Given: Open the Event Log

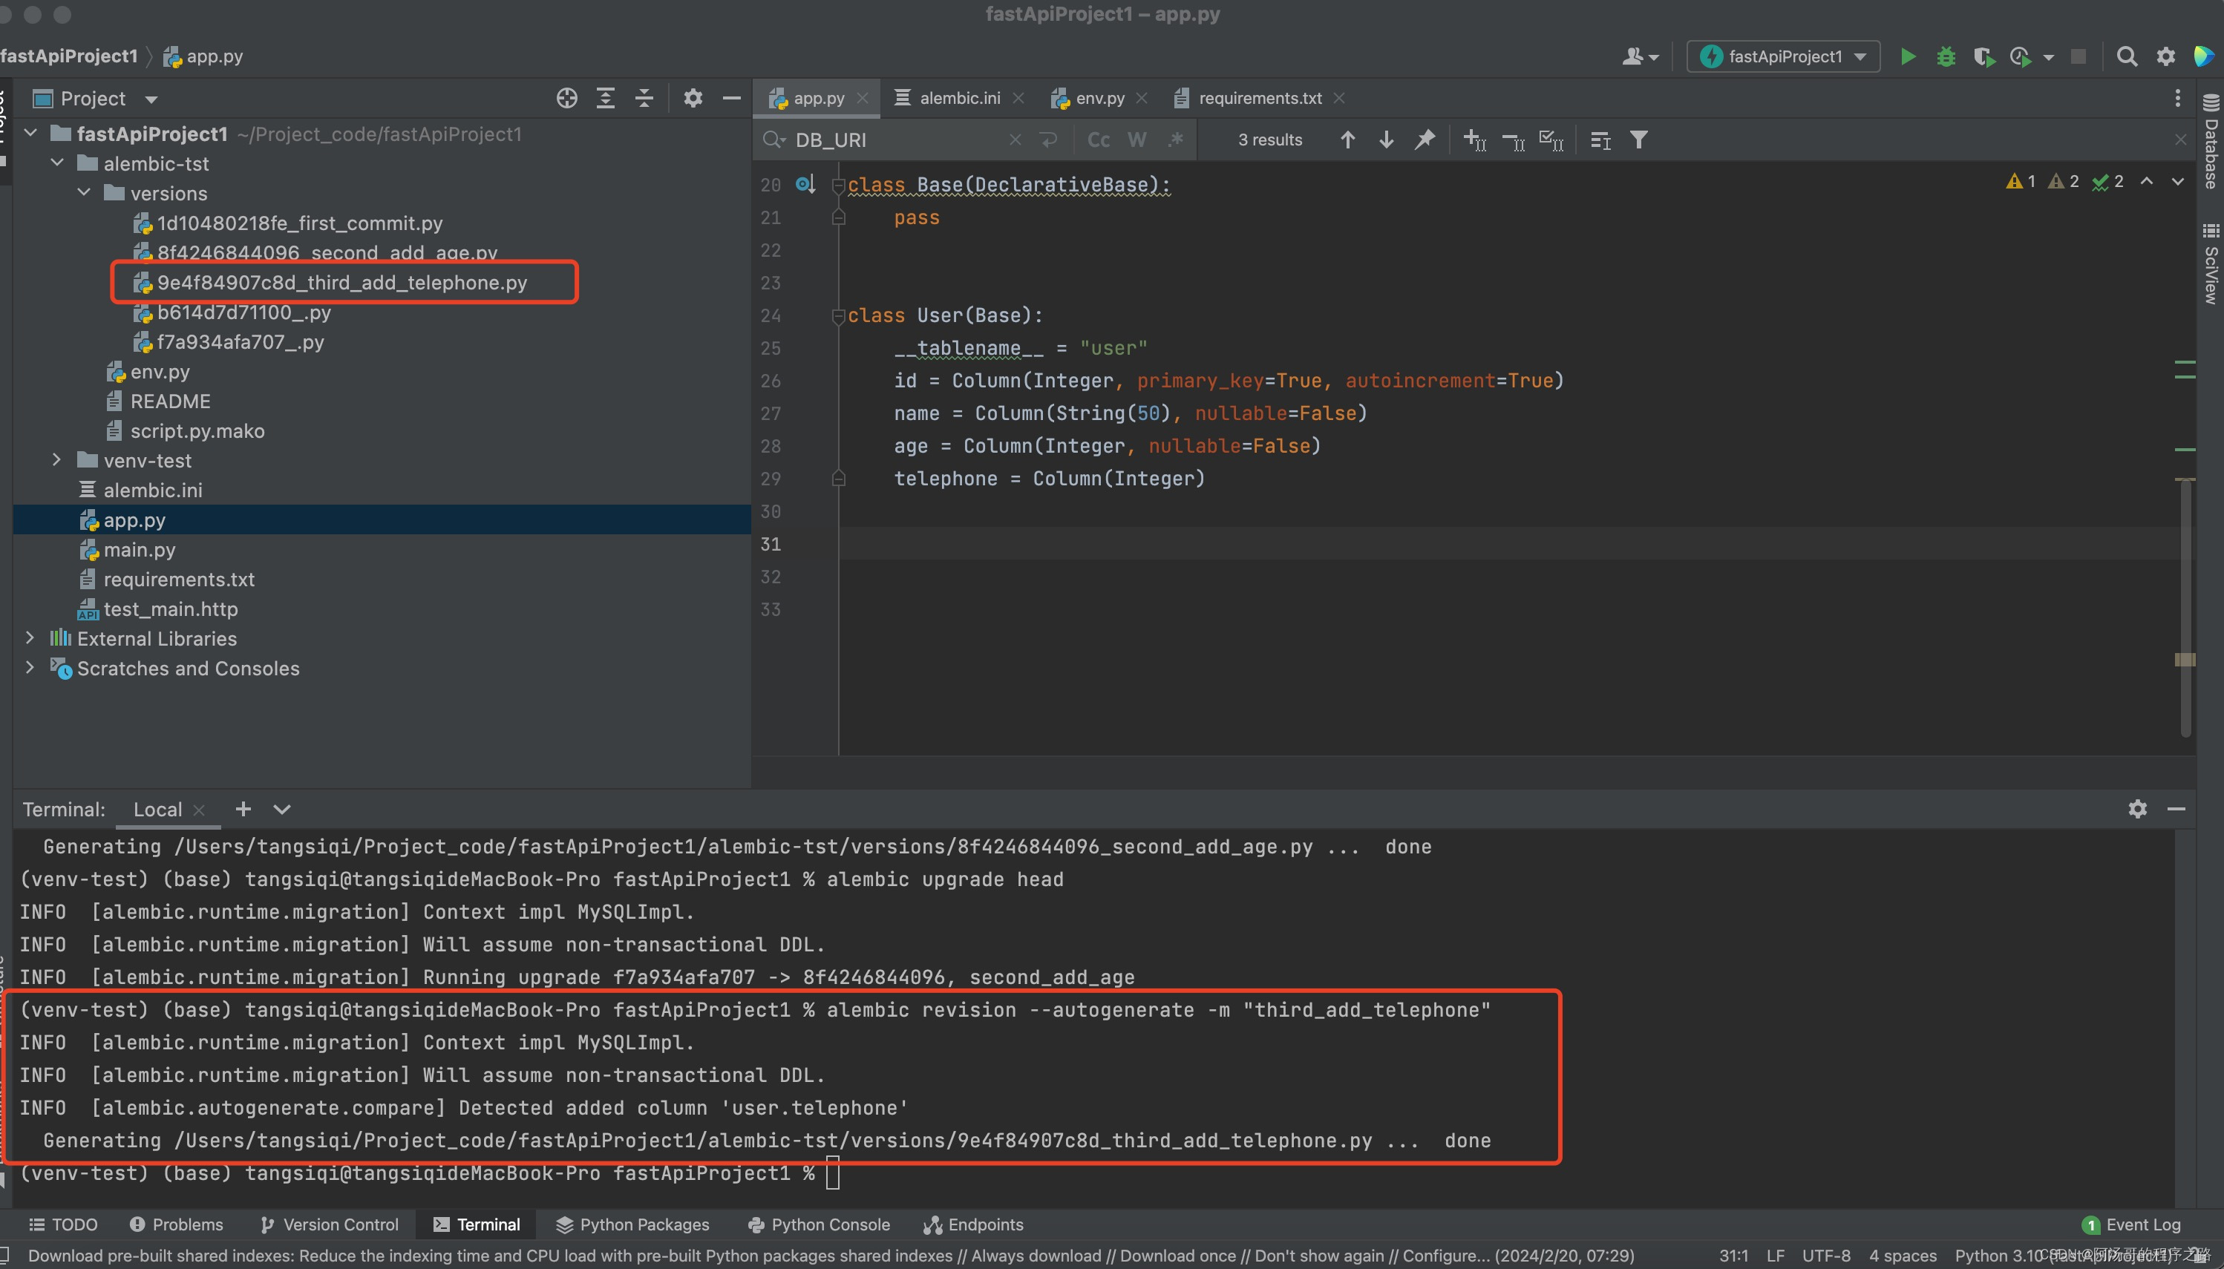Looking at the screenshot, I should pos(2132,1224).
